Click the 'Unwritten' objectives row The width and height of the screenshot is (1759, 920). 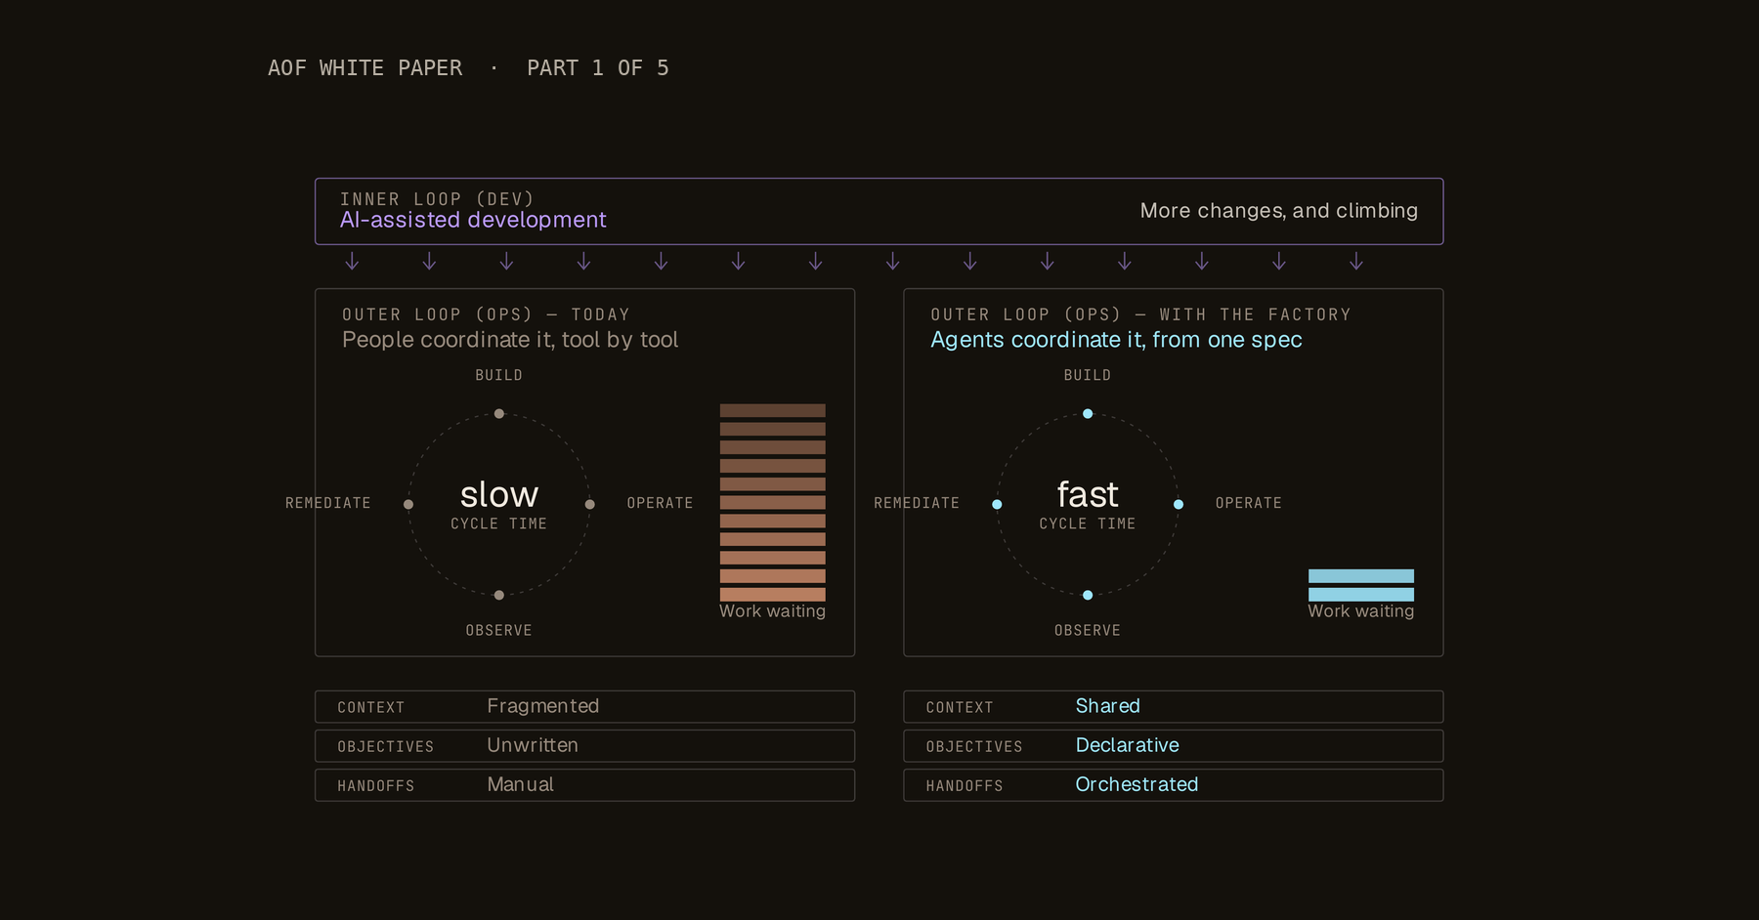[584, 746]
